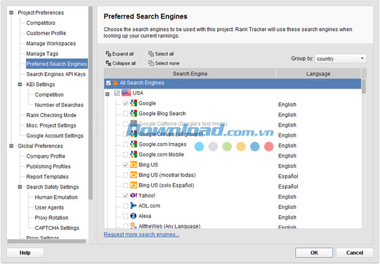Collapse the USA search engines group
The height and width of the screenshot is (264, 380).
(108, 94)
